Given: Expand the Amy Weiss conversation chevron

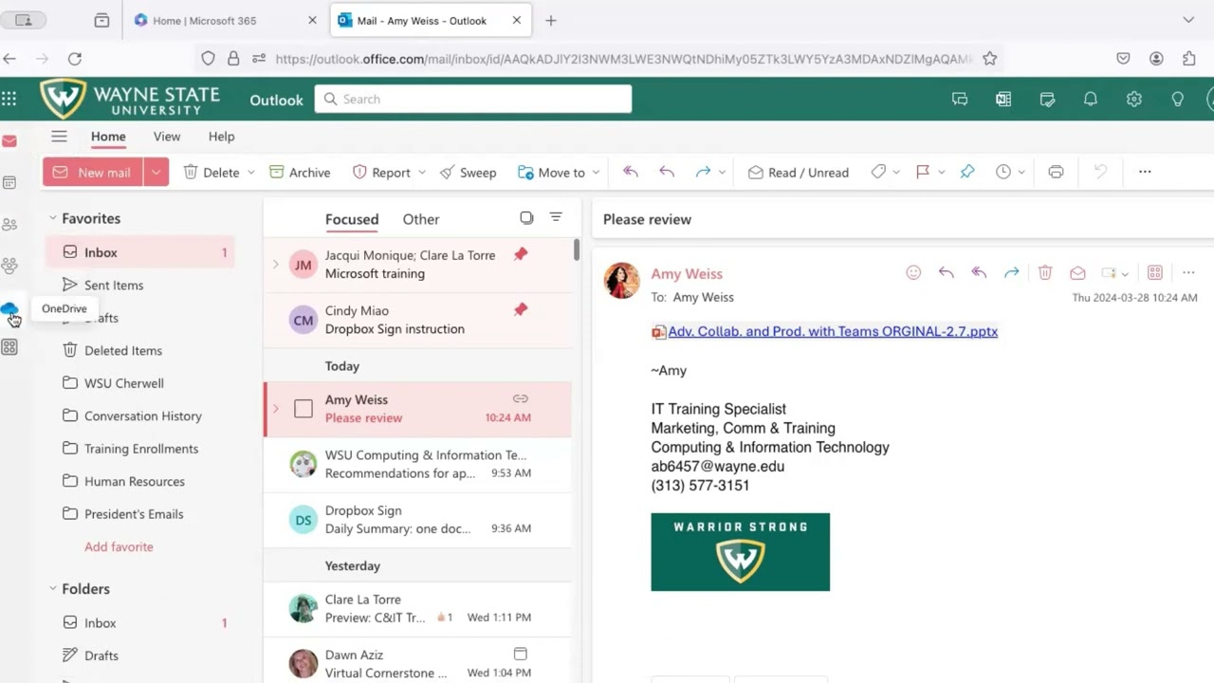Looking at the screenshot, I should click(276, 409).
